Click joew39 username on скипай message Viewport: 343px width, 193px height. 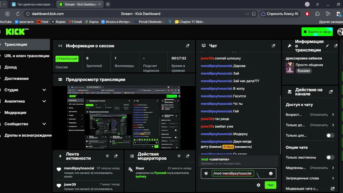pos(207,58)
